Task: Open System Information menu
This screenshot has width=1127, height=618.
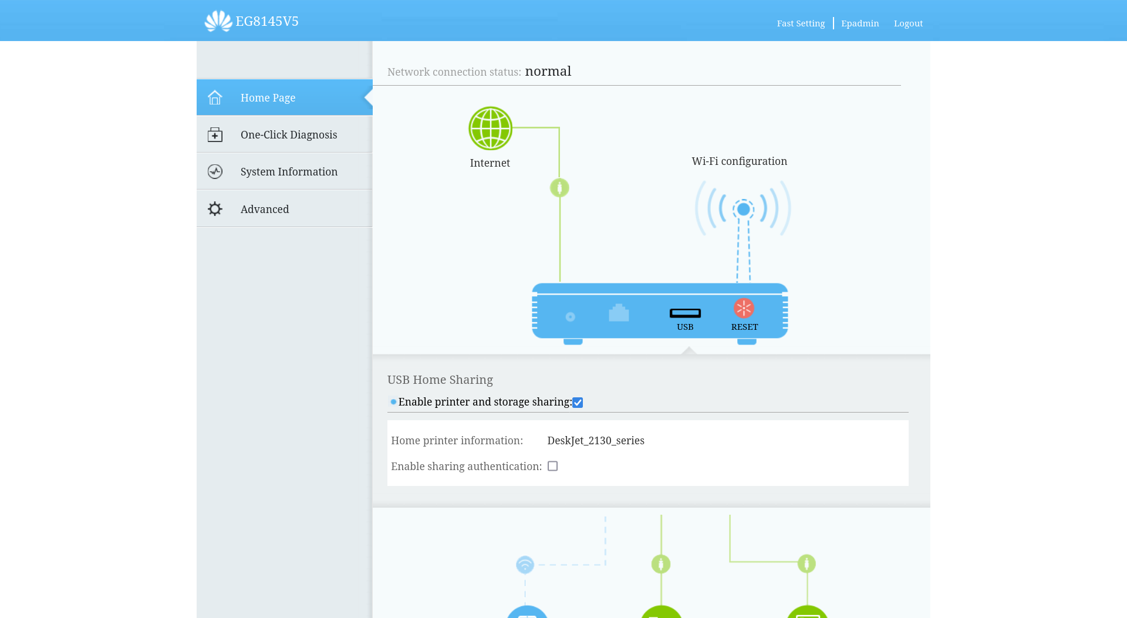Action: coord(284,171)
